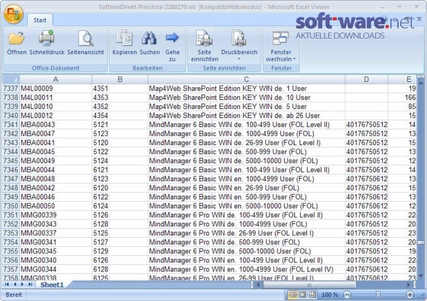This screenshot has height=301, width=427.
Task: Open the Druckbereich dropdown
Action: point(239,46)
